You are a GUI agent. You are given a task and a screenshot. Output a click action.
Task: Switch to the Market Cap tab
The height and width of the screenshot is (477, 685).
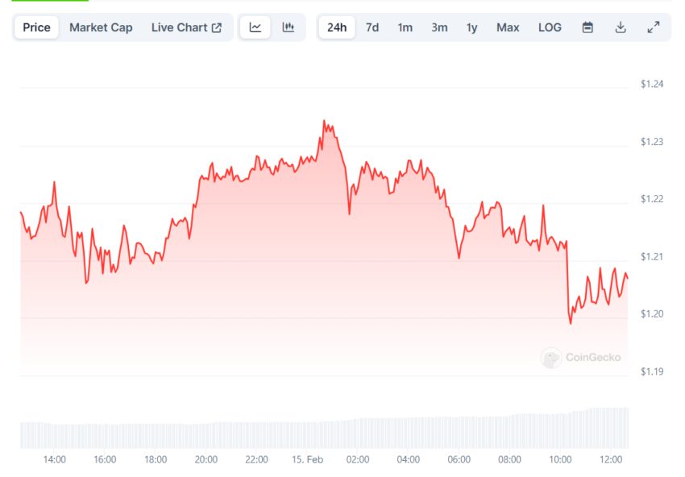coord(101,27)
